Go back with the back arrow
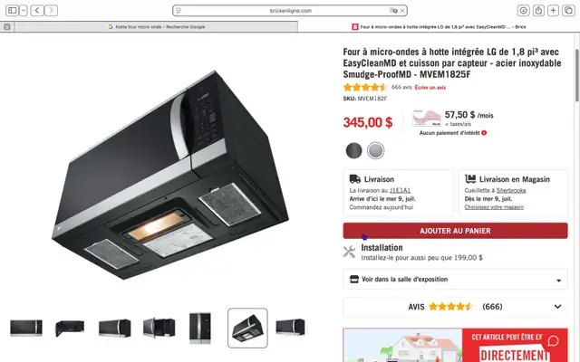 (37, 10)
